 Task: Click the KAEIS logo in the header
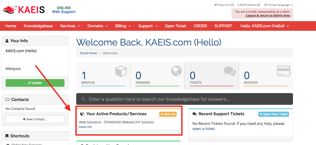coord(24,10)
